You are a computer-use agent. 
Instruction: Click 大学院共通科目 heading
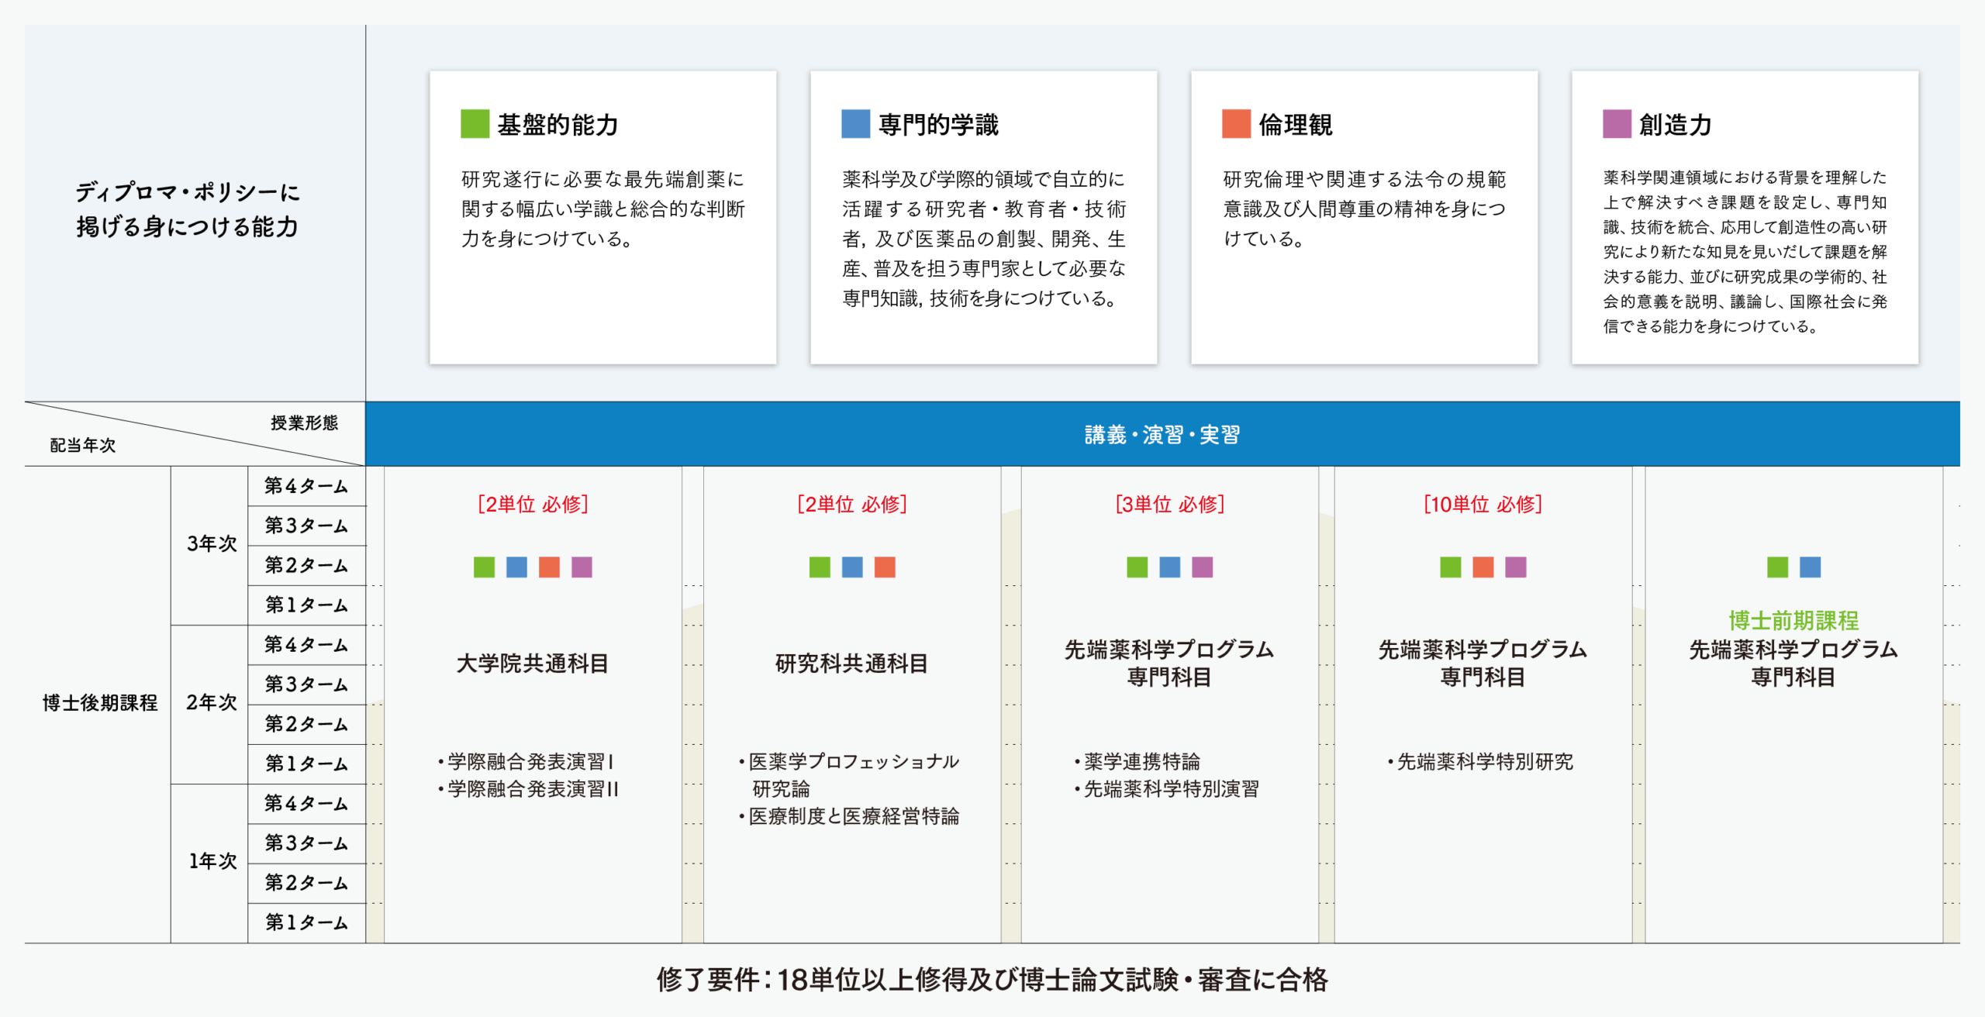(532, 664)
